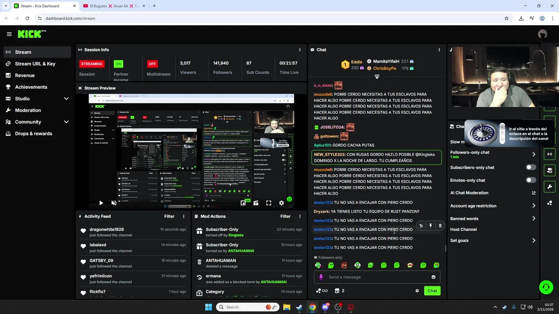Select the Stream - Kick Dashboard tab
Viewport: 559px width, 314px height.
tap(45, 6)
